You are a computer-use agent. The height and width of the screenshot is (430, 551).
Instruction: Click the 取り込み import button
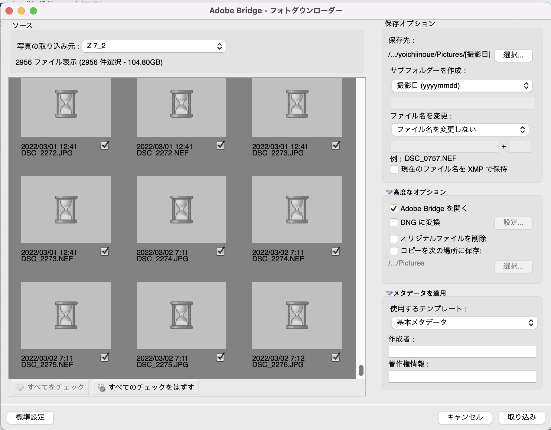[522, 417]
